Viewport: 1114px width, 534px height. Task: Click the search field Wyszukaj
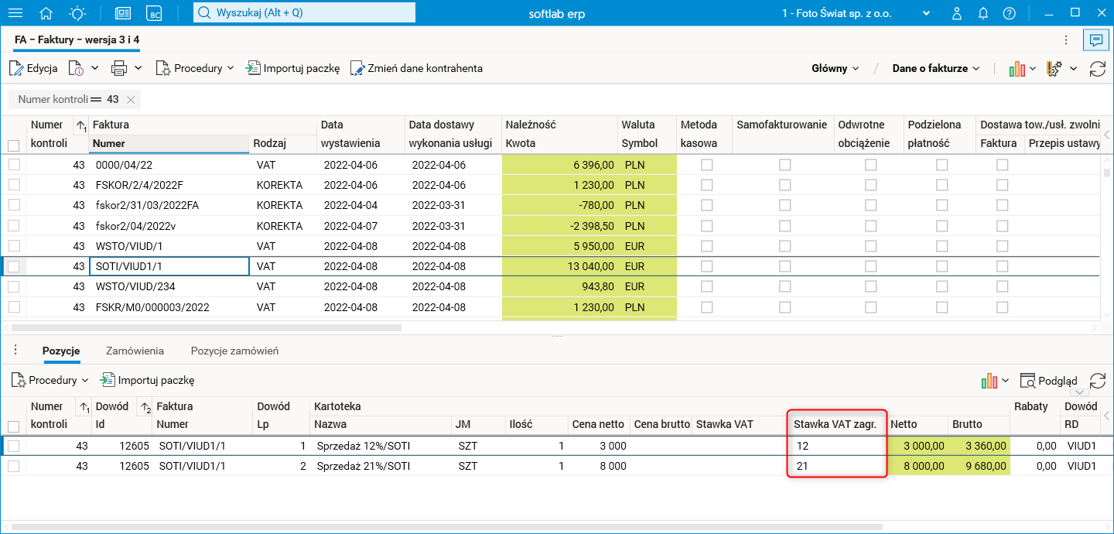(x=304, y=13)
